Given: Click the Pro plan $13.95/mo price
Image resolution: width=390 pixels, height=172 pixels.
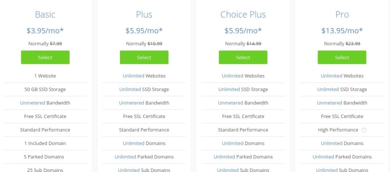Looking at the screenshot, I should 342,30.
